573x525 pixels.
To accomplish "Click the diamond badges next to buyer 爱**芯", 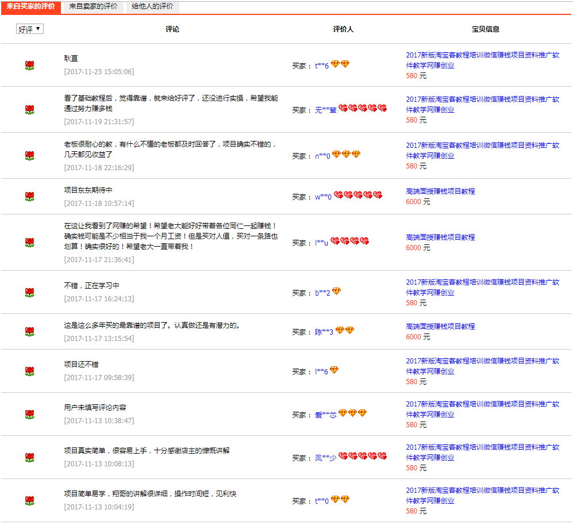I will pos(352,413).
